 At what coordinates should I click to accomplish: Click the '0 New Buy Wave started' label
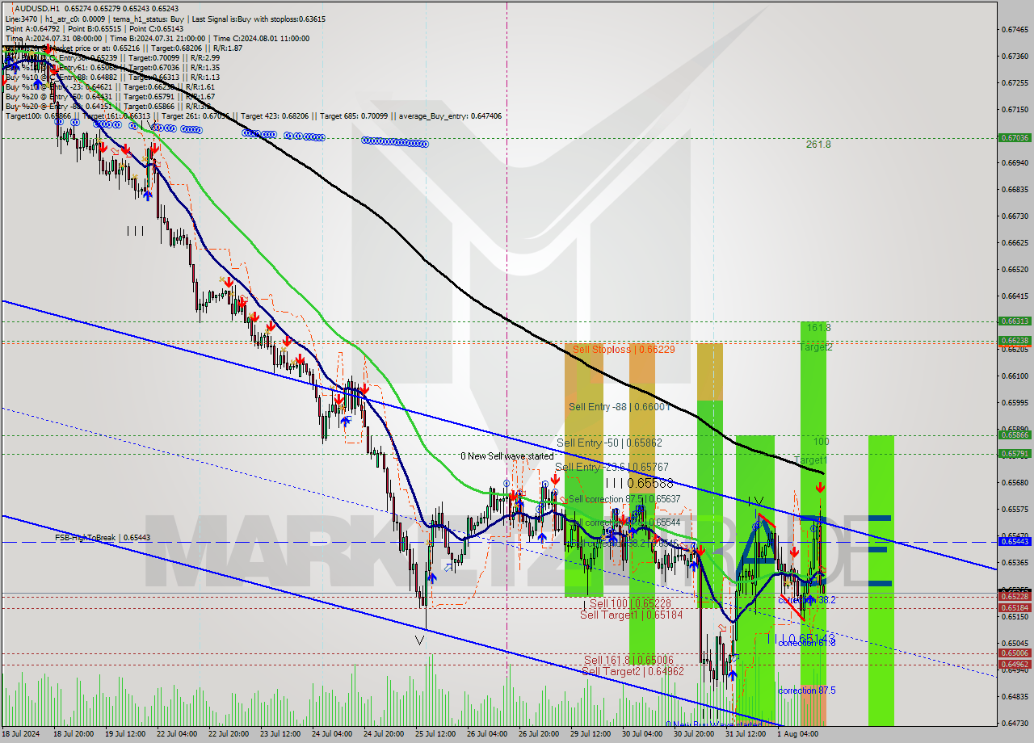713,724
